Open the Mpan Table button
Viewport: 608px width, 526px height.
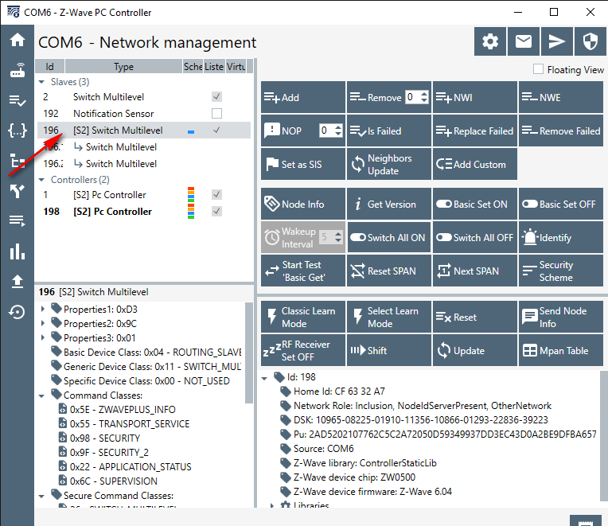[x=561, y=350]
